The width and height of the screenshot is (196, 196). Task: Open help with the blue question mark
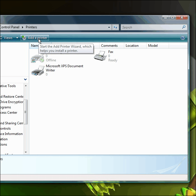[183, 38]
